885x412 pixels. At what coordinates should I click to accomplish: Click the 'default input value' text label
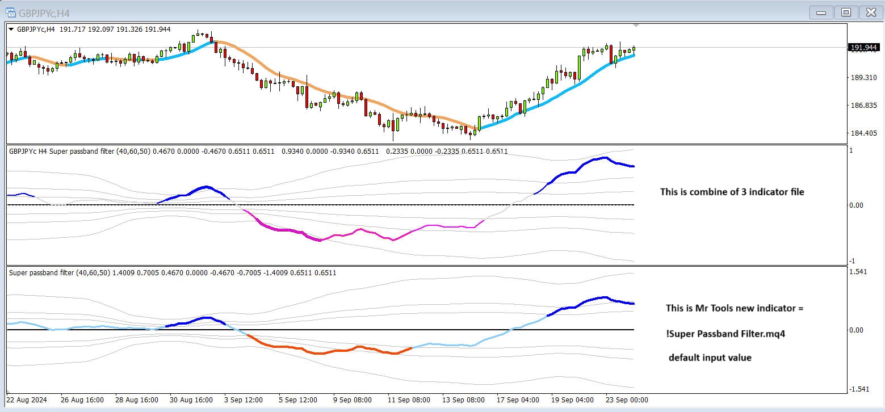710,358
